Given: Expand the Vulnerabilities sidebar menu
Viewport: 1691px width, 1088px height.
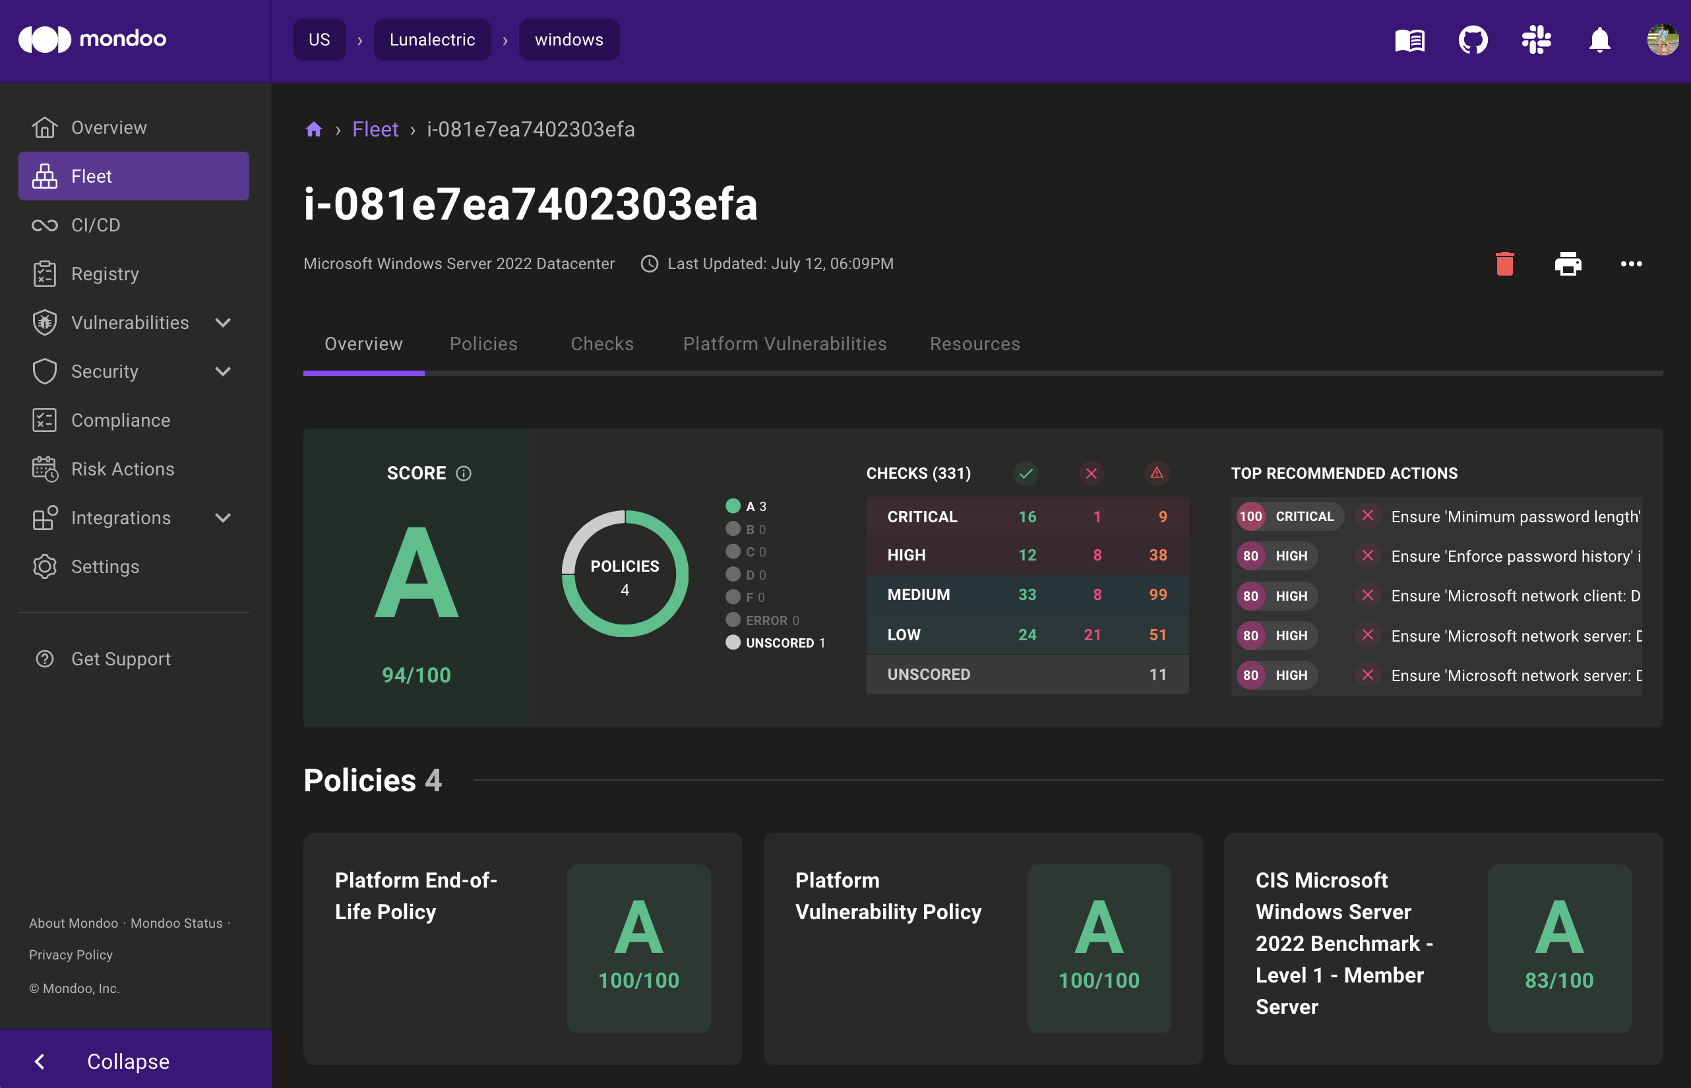Looking at the screenshot, I should click(223, 323).
